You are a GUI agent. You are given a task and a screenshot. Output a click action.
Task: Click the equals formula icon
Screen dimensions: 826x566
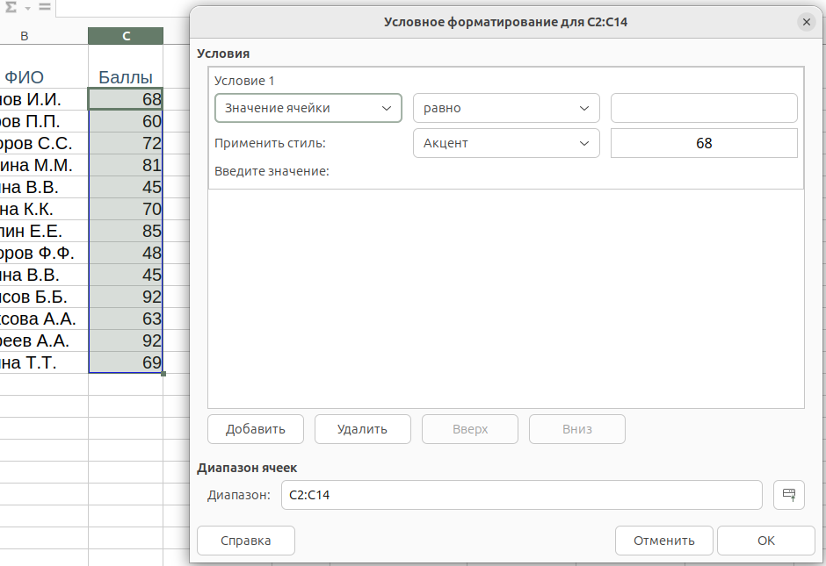point(44,7)
